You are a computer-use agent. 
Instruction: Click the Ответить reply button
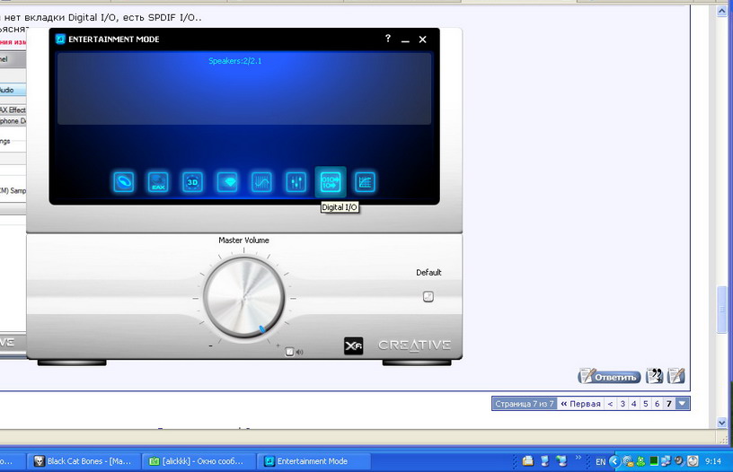coord(610,376)
